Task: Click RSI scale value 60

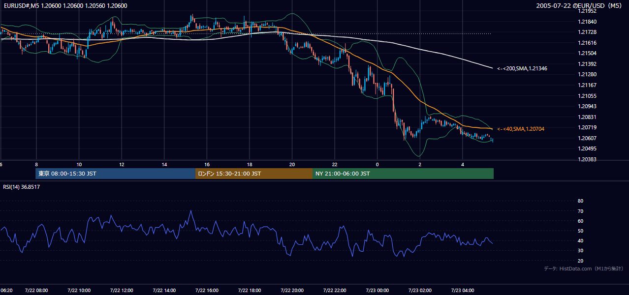Action: 580,221
